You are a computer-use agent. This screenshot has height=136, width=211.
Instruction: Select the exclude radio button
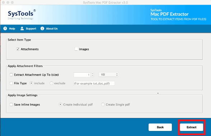click(x=51, y=83)
